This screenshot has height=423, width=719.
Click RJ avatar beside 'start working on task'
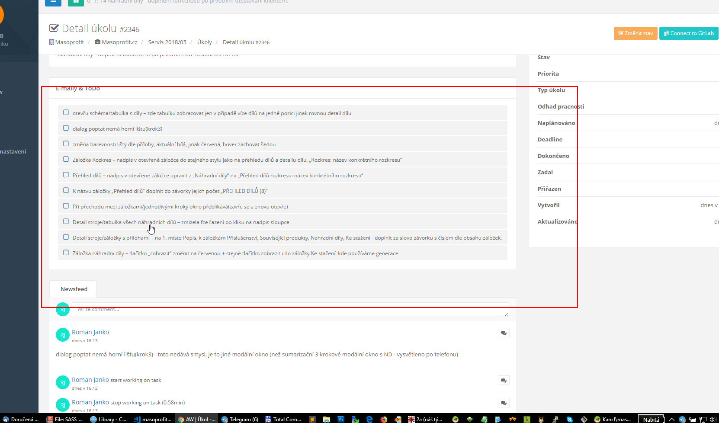click(x=63, y=382)
